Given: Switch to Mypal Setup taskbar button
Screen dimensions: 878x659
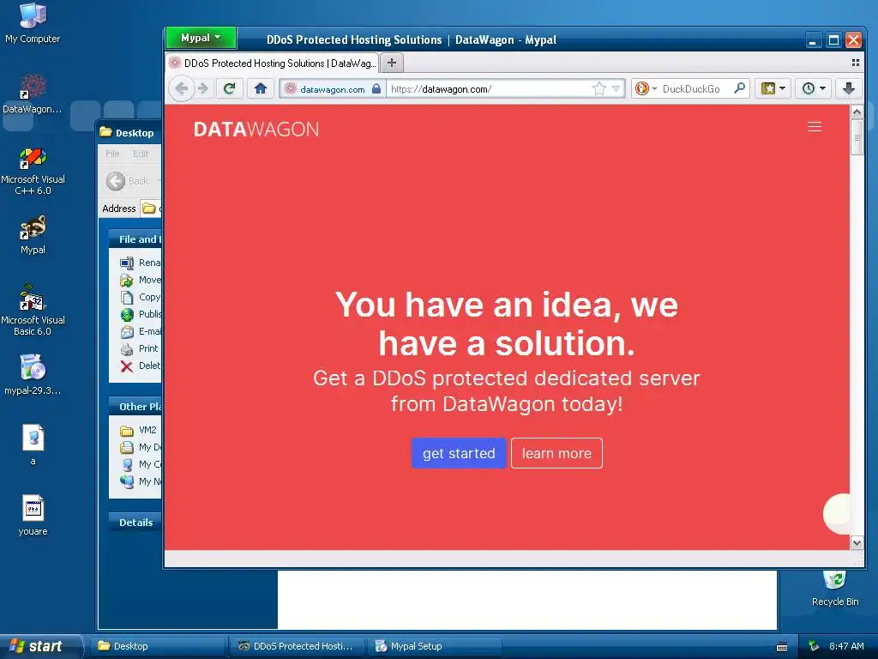Looking at the screenshot, I should [x=435, y=646].
